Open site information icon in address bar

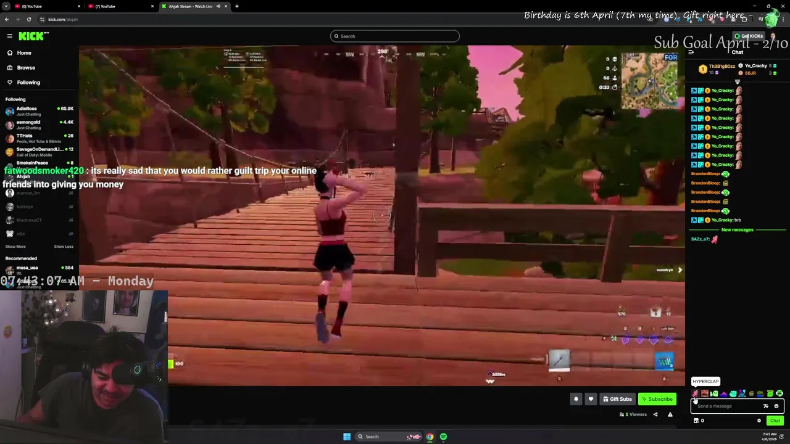tap(42, 19)
